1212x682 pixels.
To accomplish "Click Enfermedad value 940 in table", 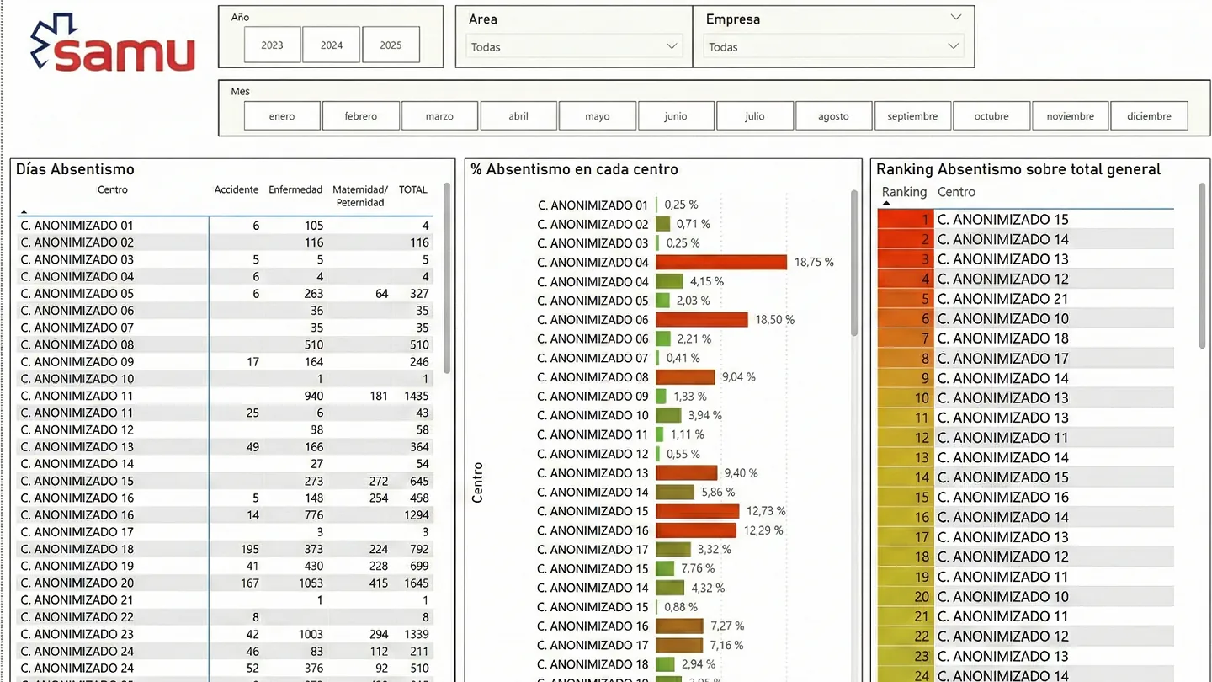I will pyautogui.click(x=313, y=396).
